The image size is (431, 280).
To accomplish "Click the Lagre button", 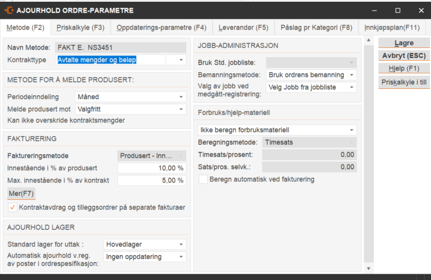I will click(404, 43).
